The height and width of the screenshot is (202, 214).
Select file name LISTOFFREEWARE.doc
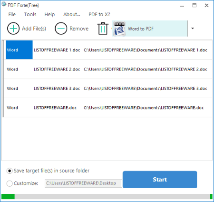tap(55, 108)
